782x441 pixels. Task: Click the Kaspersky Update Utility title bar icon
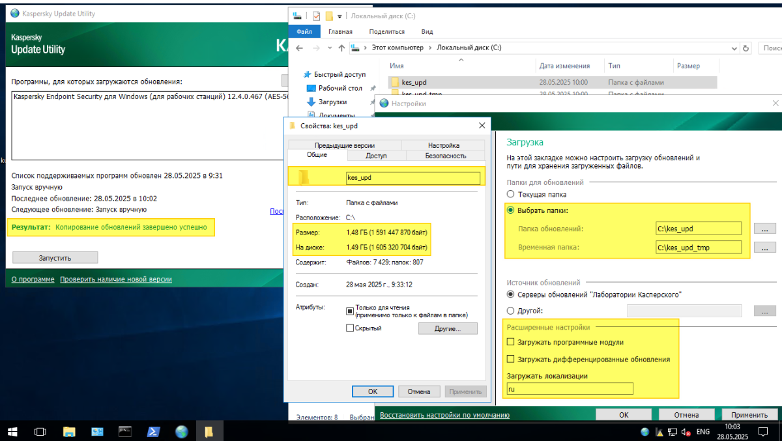coord(15,12)
